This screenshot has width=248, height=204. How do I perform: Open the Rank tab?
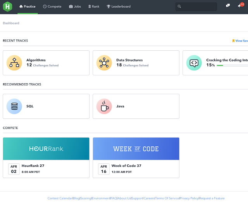point(94,7)
